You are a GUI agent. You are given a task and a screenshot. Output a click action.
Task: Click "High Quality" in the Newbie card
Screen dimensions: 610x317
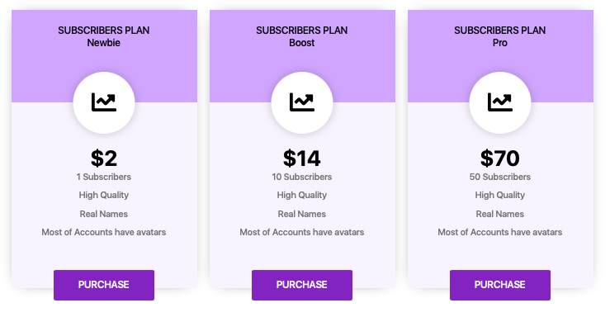104,196
